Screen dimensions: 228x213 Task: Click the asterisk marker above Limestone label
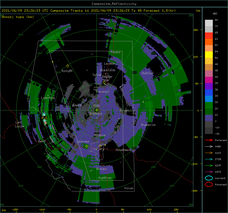[x=48, y=95]
